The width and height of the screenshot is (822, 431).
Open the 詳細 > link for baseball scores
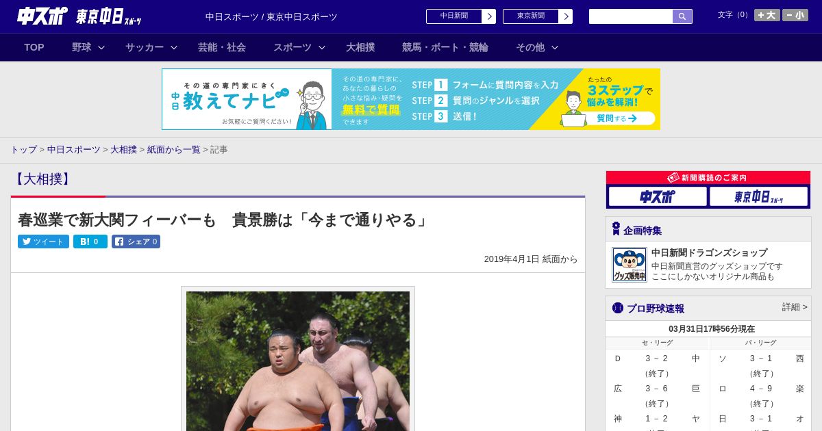click(x=795, y=307)
